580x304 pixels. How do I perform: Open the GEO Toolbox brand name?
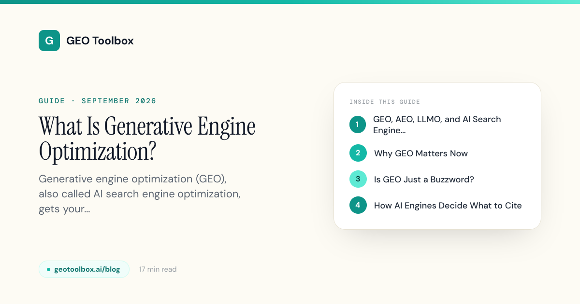[100, 41]
